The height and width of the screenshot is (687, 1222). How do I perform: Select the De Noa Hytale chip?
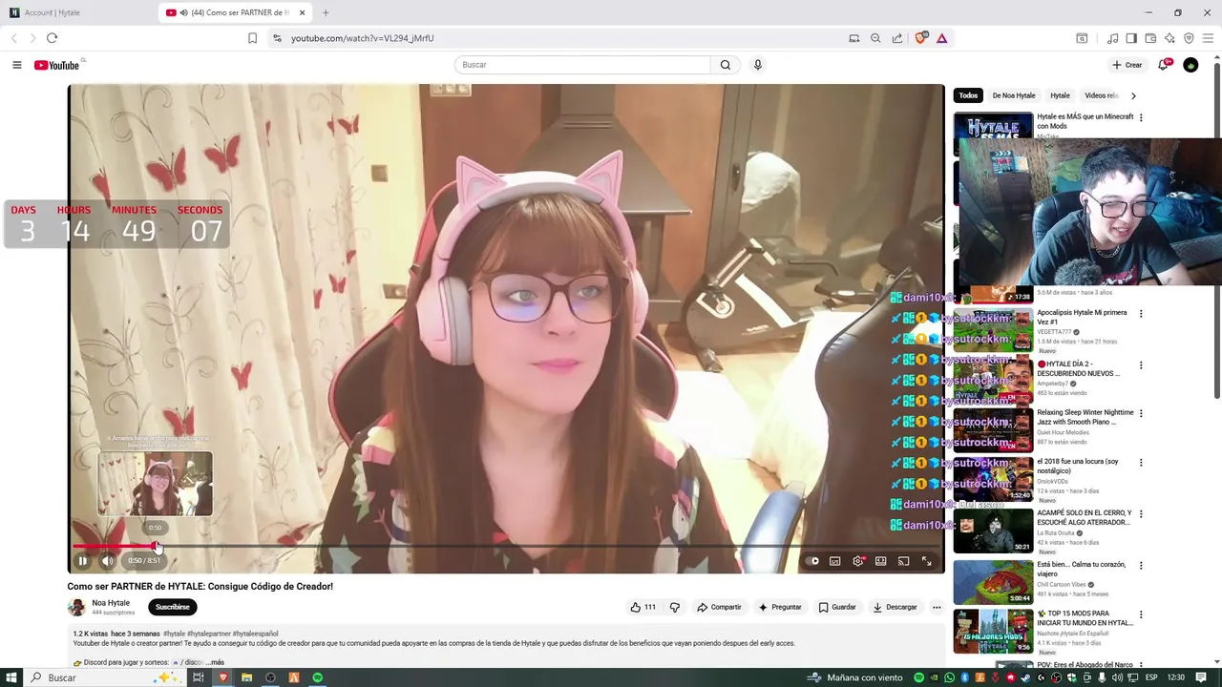pos(1014,95)
